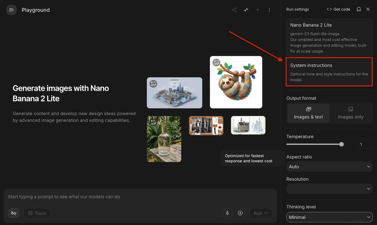Open the colorful sloth example thumbnail
377x225 pixels.
pos(236,82)
